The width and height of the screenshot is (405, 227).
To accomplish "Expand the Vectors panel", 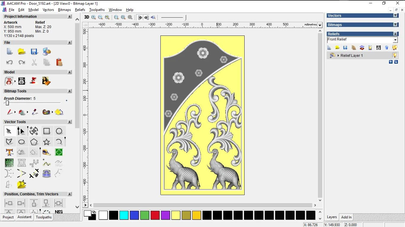I will 395,16.
